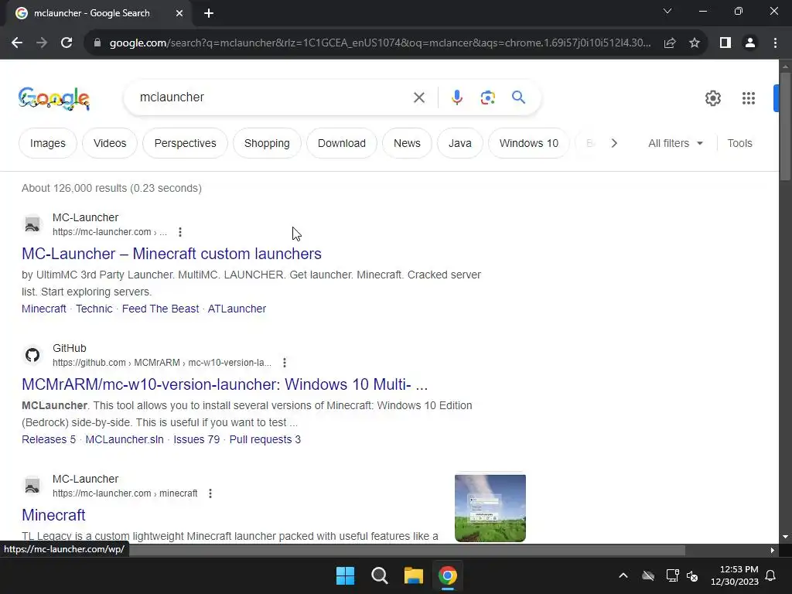Select the Download filter chip
The height and width of the screenshot is (594, 792).
pos(341,143)
